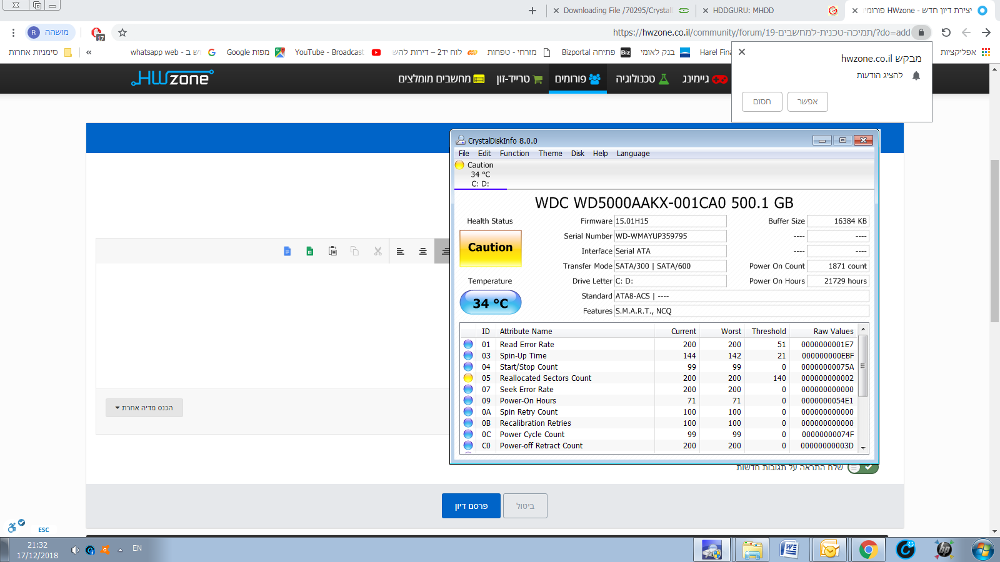This screenshot has width=1000, height=562.
Task: Click the copy icon in editor toolbar
Action: (x=355, y=251)
